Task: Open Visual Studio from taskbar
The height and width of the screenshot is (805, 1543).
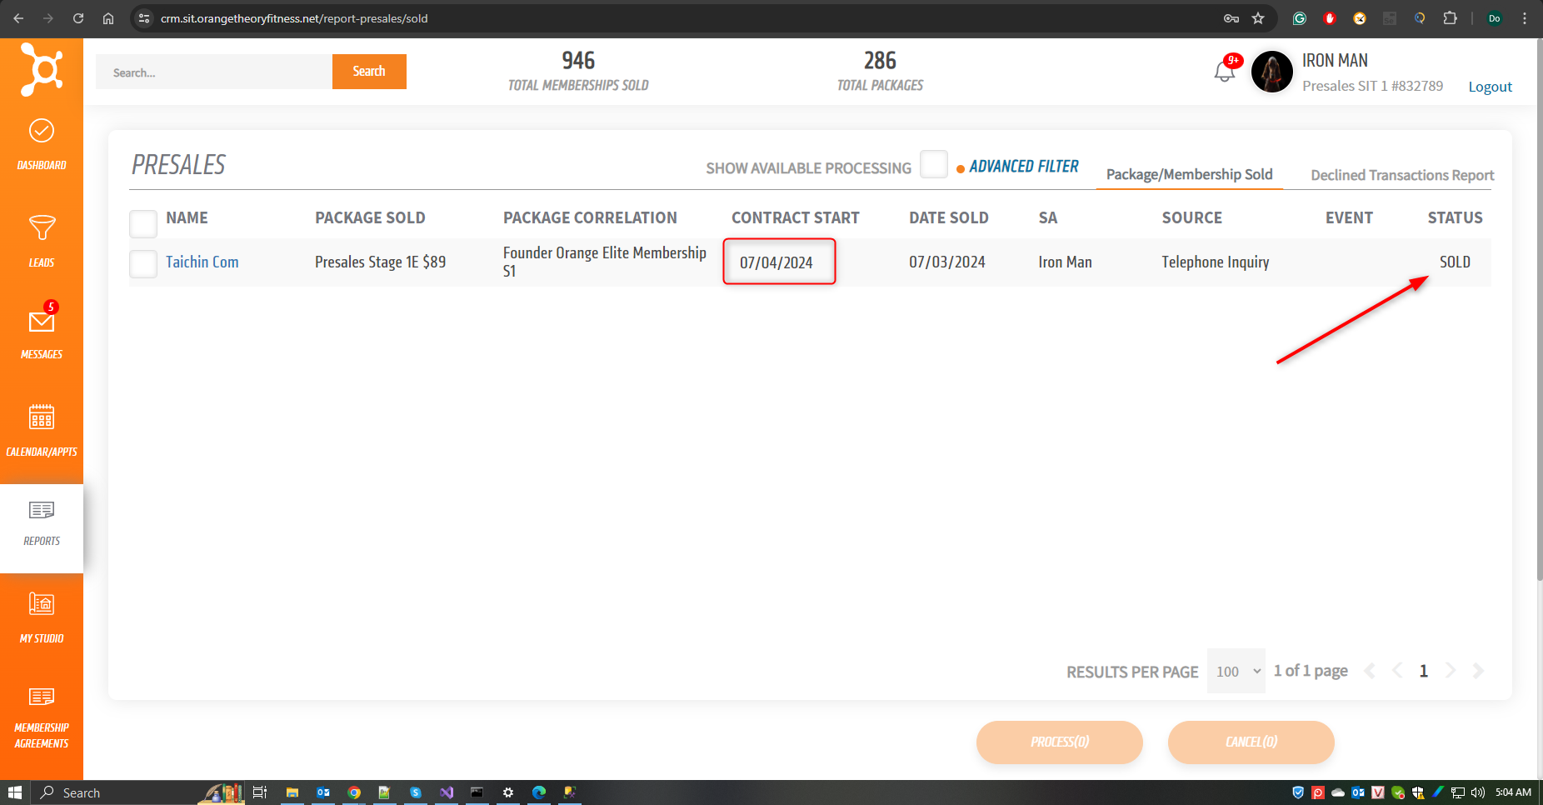Action: pyautogui.click(x=447, y=792)
